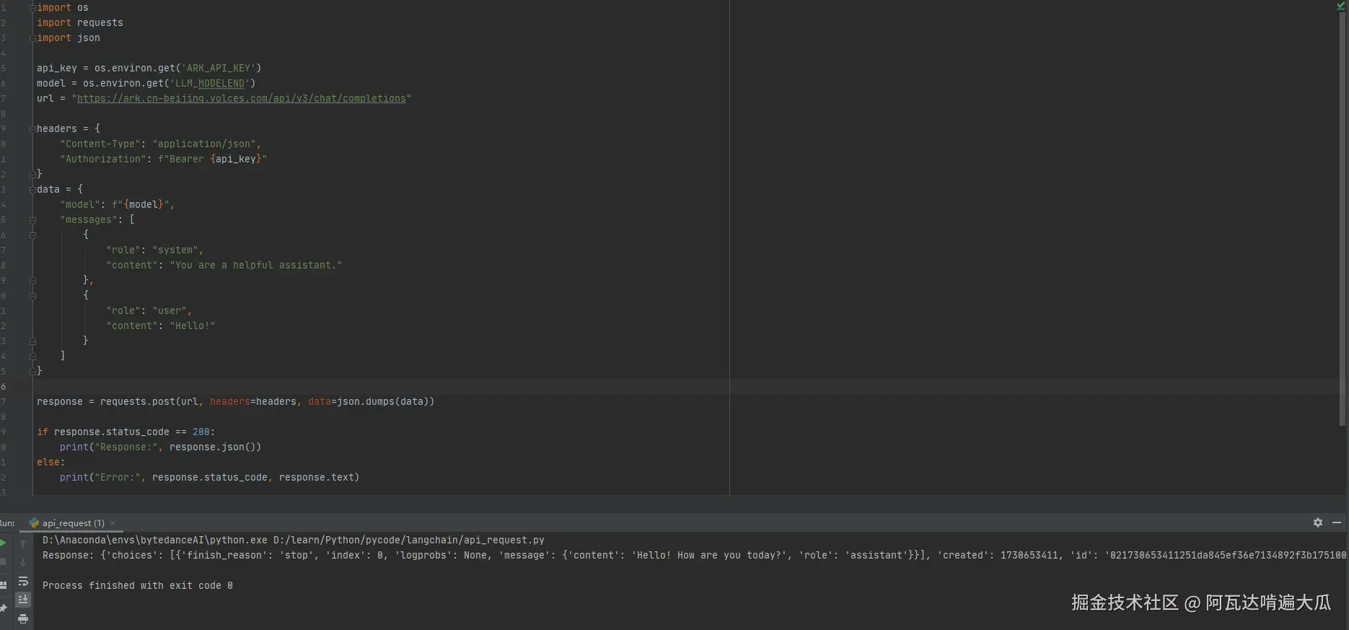Click the restore layout icon in Run panel
1349x630 pixels.
point(3,585)
